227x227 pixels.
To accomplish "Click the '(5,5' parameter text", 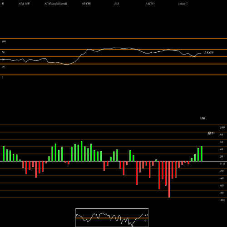I will [x=117, y=4].
